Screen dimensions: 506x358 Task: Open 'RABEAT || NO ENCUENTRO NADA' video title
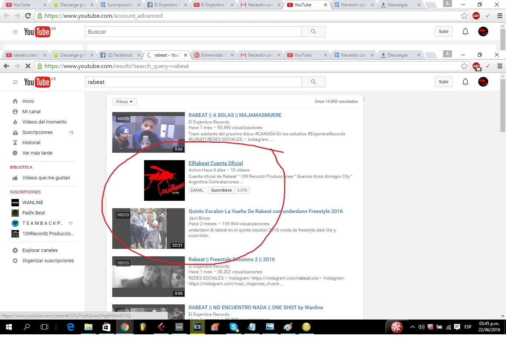256,307
